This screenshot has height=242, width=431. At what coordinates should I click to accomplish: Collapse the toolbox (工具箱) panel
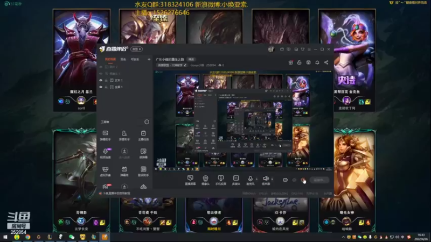147,122
